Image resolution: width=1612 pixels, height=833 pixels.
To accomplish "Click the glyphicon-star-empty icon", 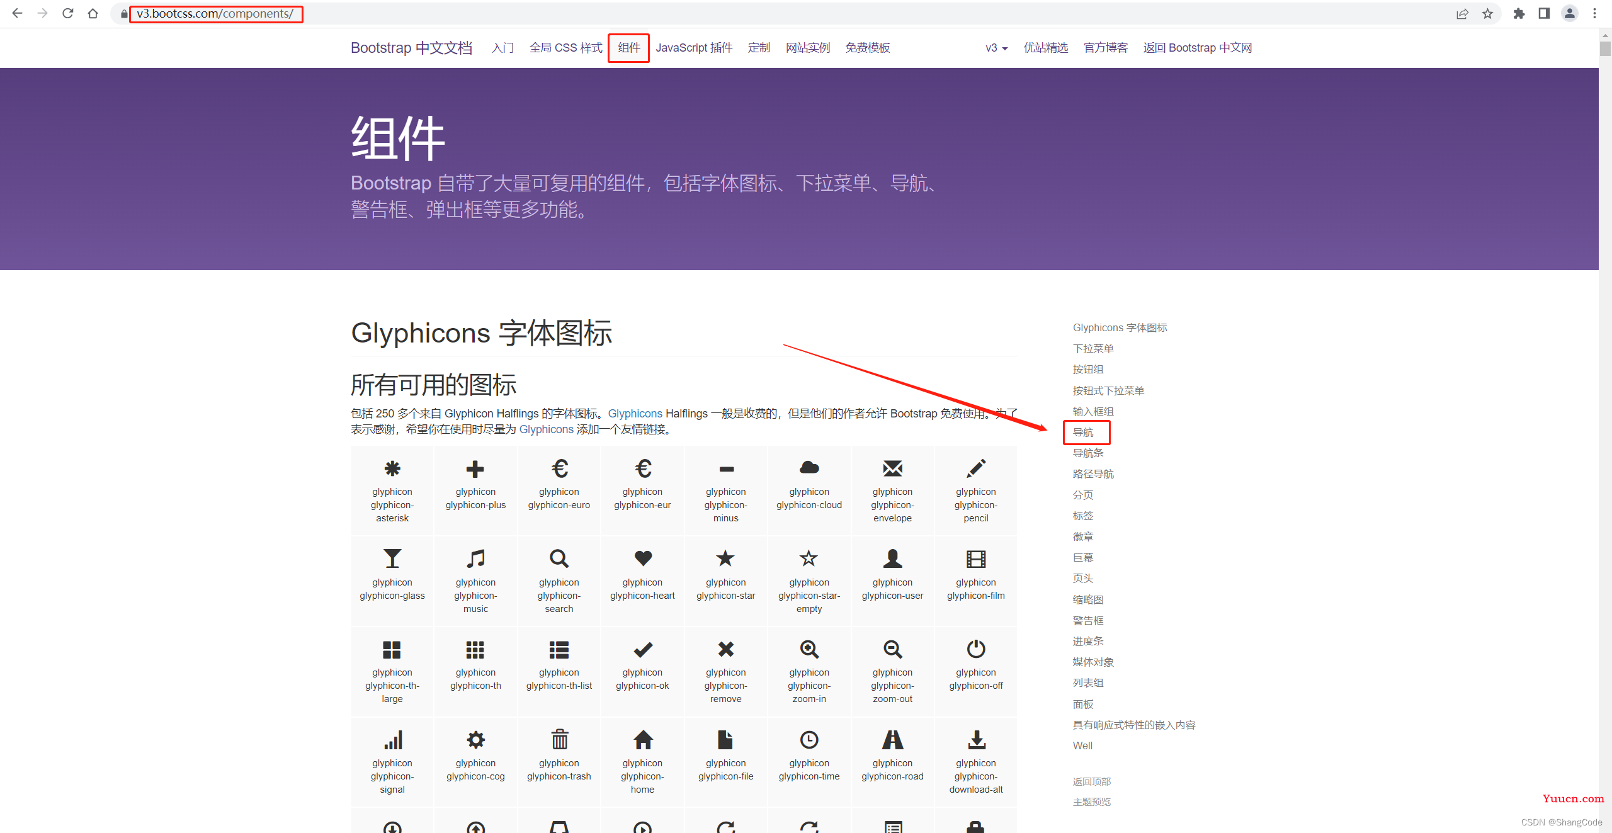I will (x=809, y=558).
